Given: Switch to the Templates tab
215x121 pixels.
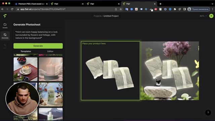Looking at the screenshot, I should coord(26,51).
